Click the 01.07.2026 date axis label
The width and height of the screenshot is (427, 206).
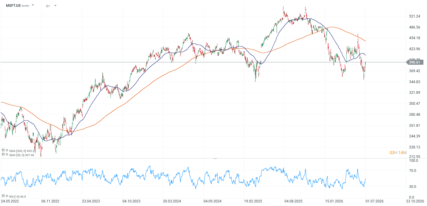coord(375,201)
